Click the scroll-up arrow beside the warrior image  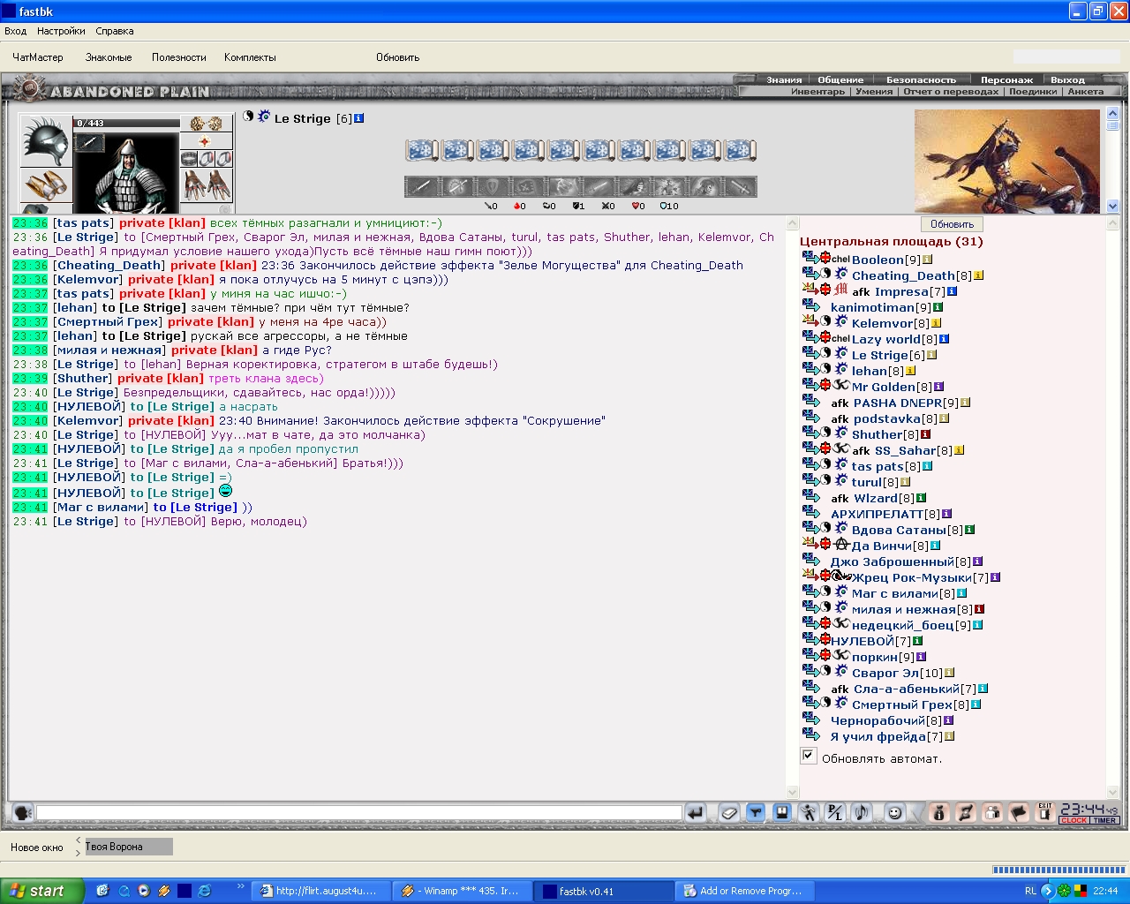click(x=1112, y=115)
